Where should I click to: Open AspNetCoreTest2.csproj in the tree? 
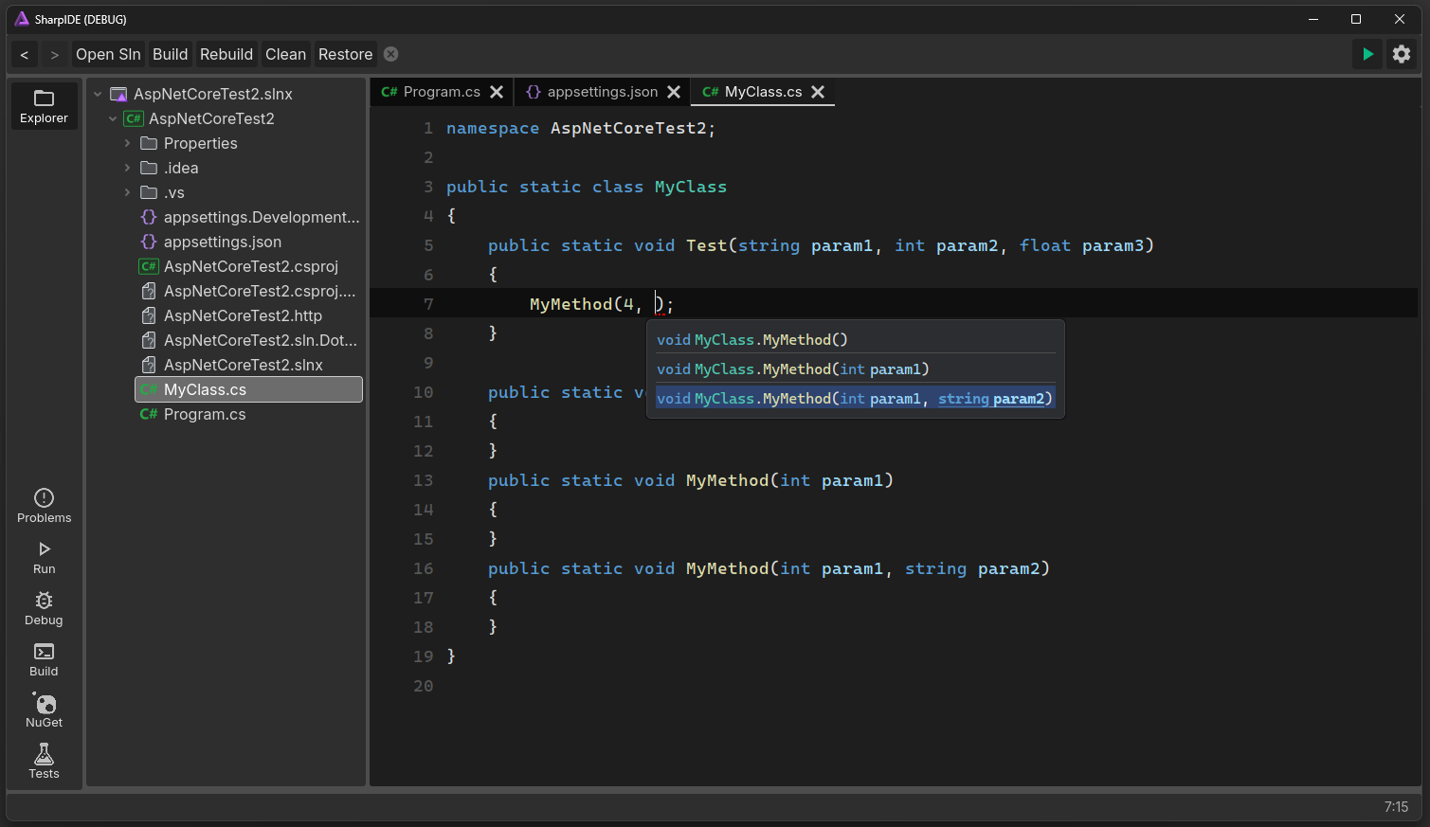249,266
